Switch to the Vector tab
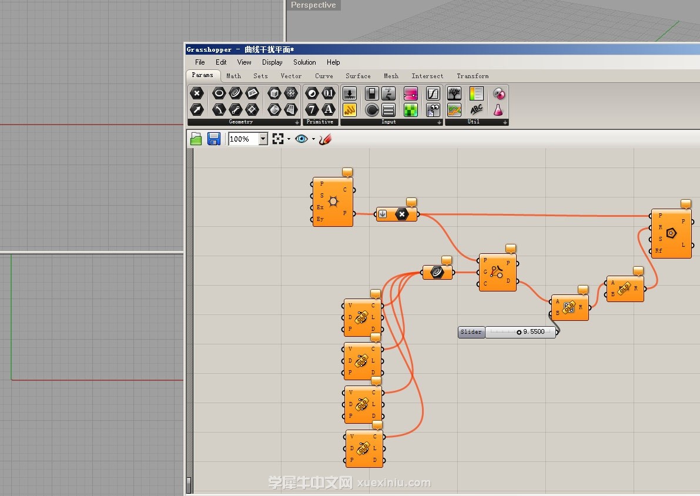This screenshot has height=496, width=700. click(x=291, y=76)
